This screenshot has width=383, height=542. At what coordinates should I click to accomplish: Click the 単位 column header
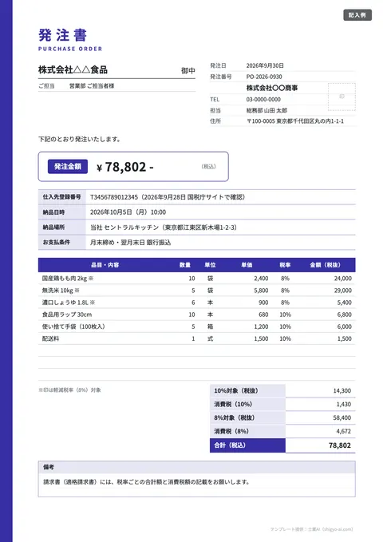(x=210, y=265)
